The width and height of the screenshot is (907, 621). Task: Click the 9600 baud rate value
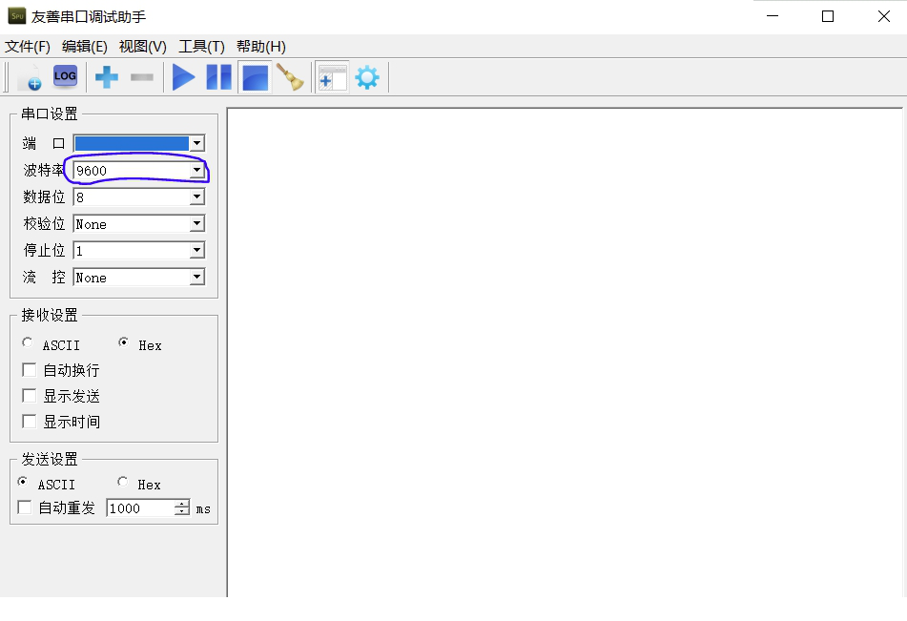(x=92, y=171)
